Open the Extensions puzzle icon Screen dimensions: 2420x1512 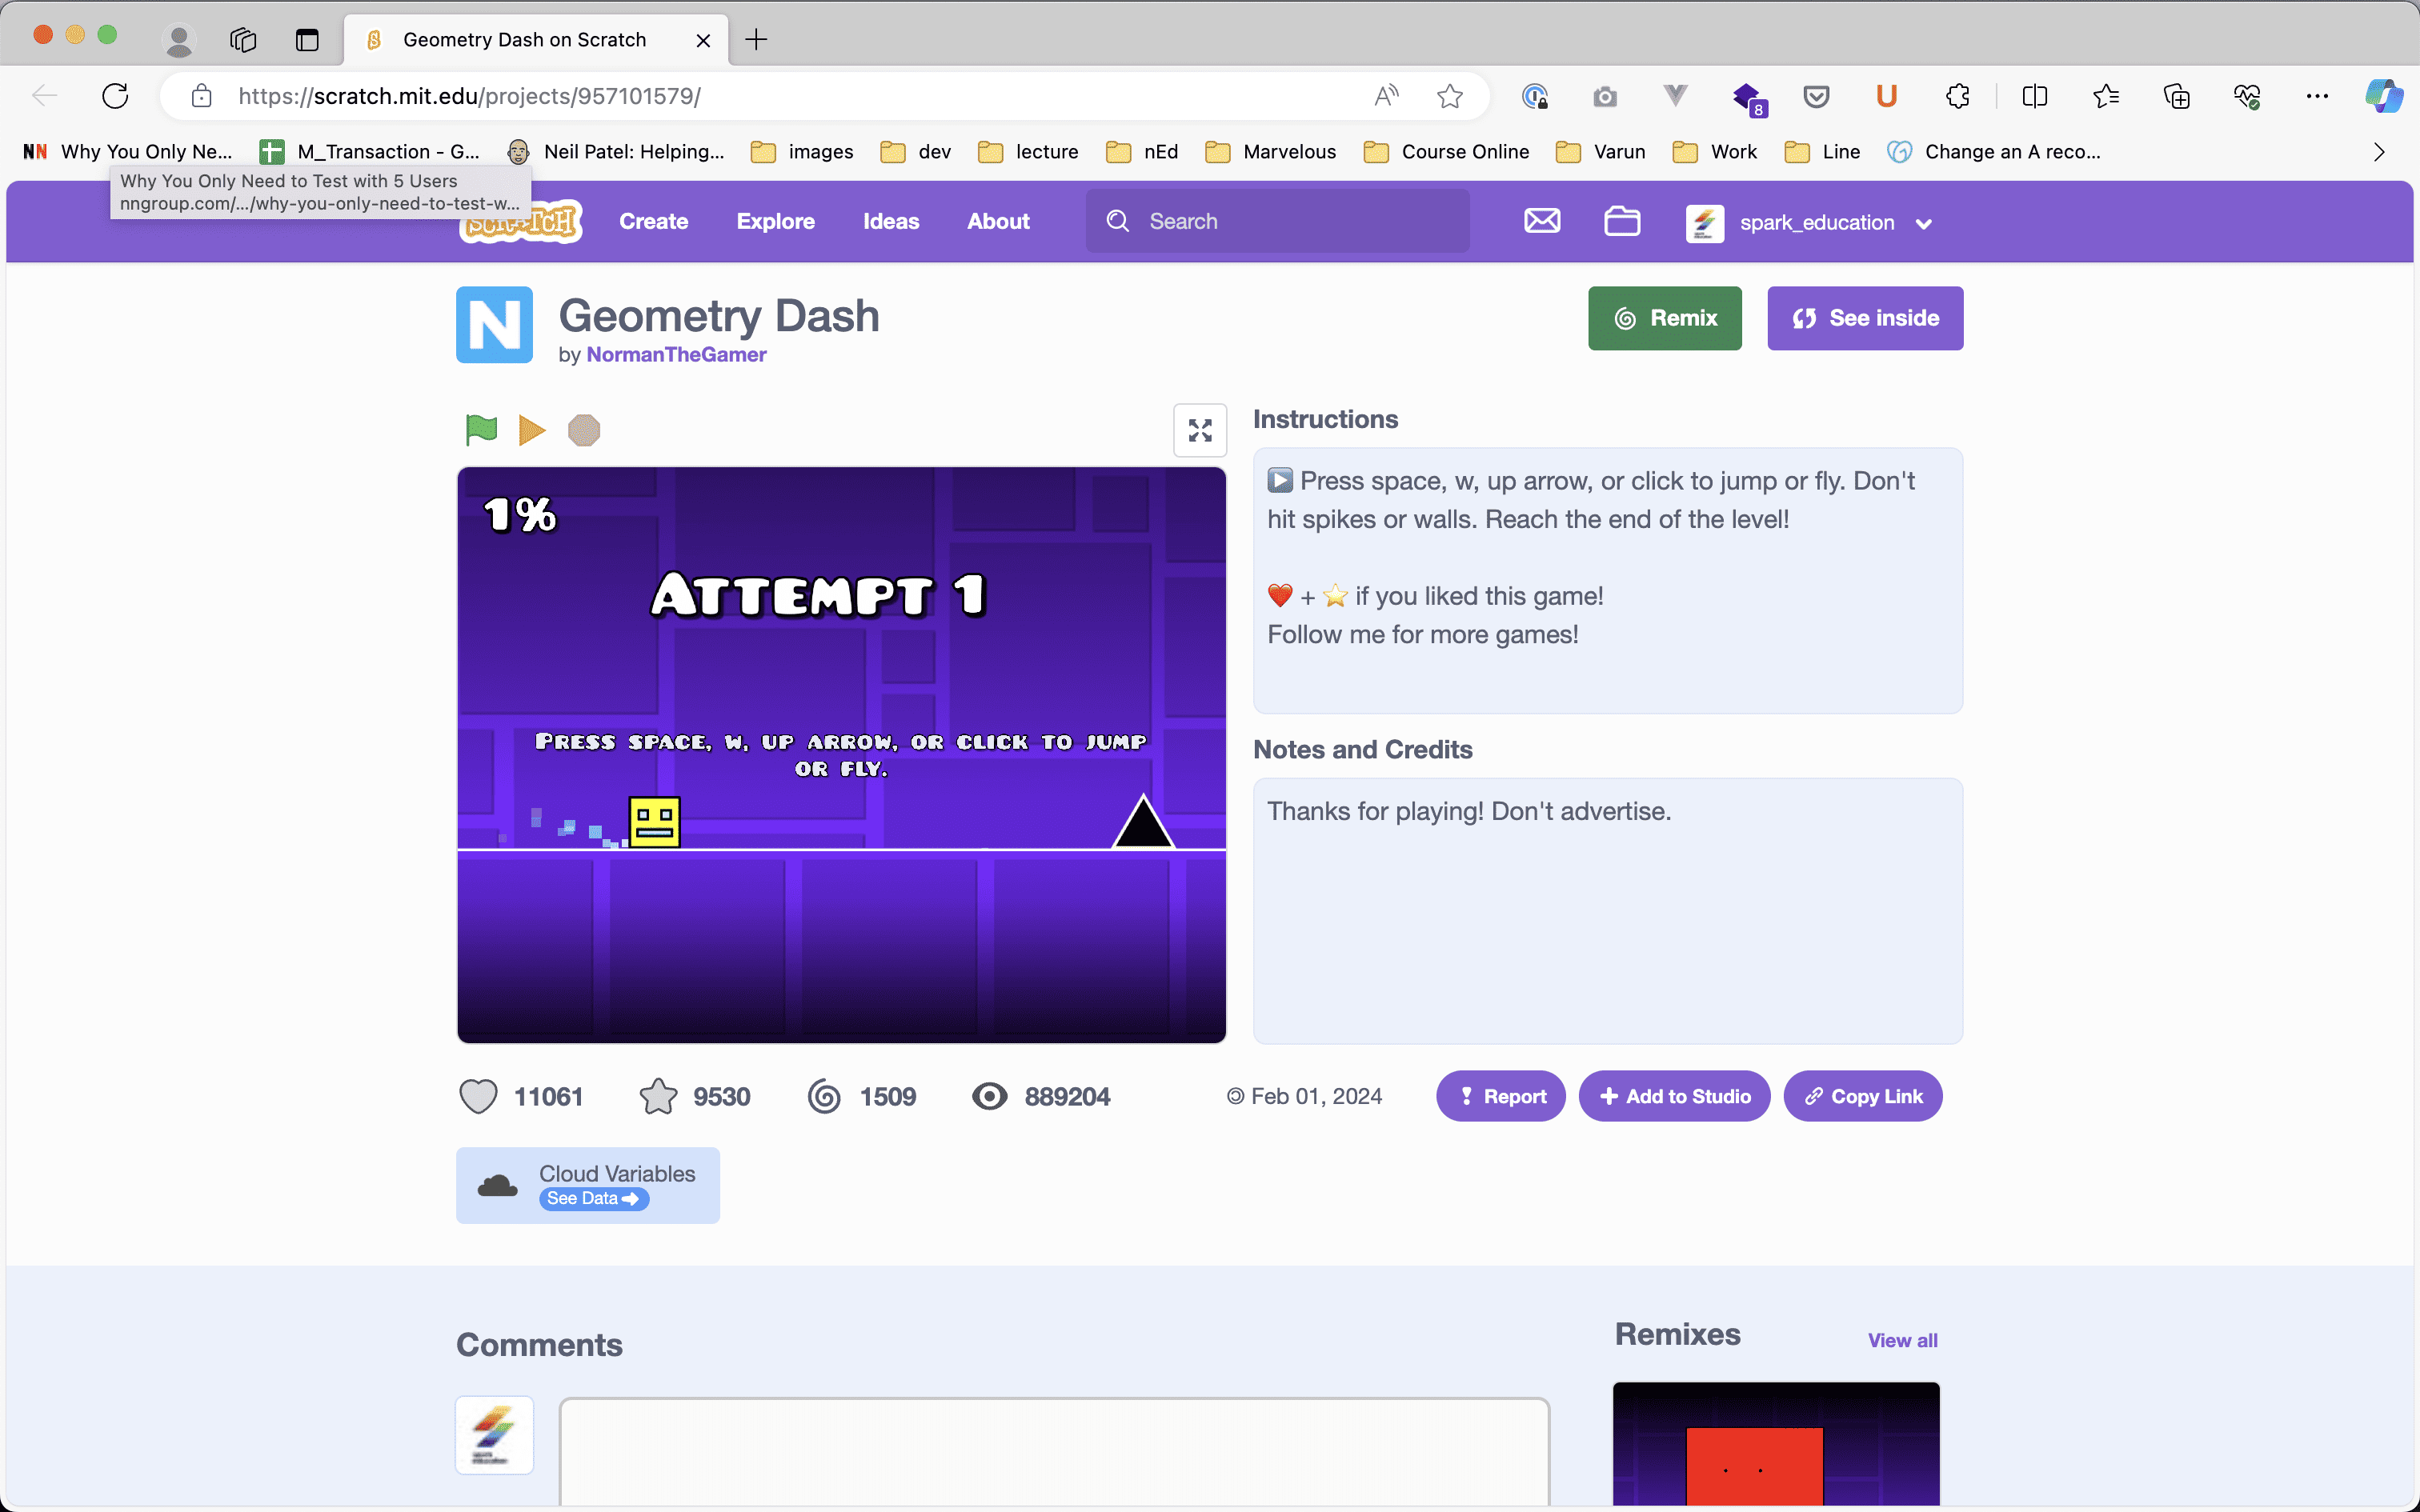(x=1957, y=96)
